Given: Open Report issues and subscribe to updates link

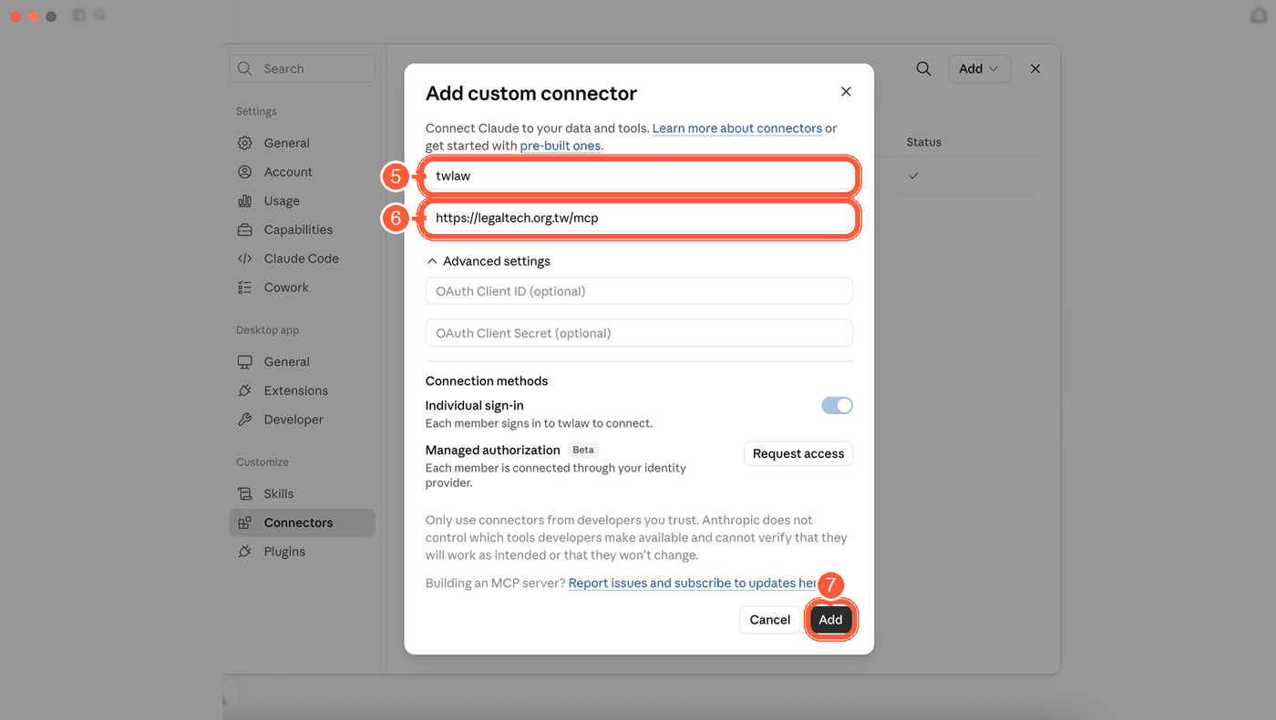Looking at the screenshot, I should pyautogui.click(x=693, y=583).
